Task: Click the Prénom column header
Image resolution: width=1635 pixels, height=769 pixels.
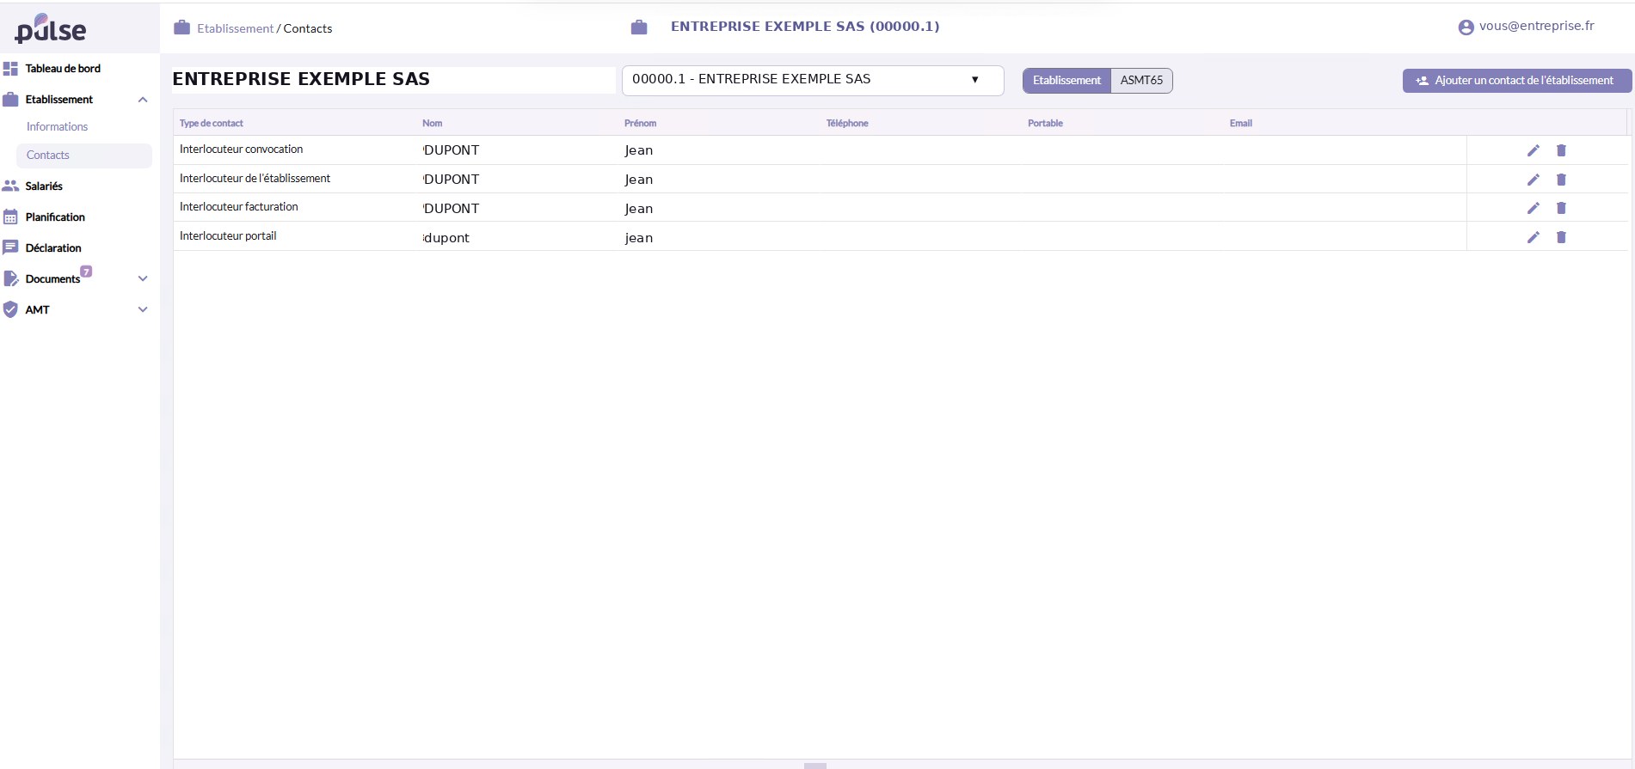Action: click(x=640, y=123)
